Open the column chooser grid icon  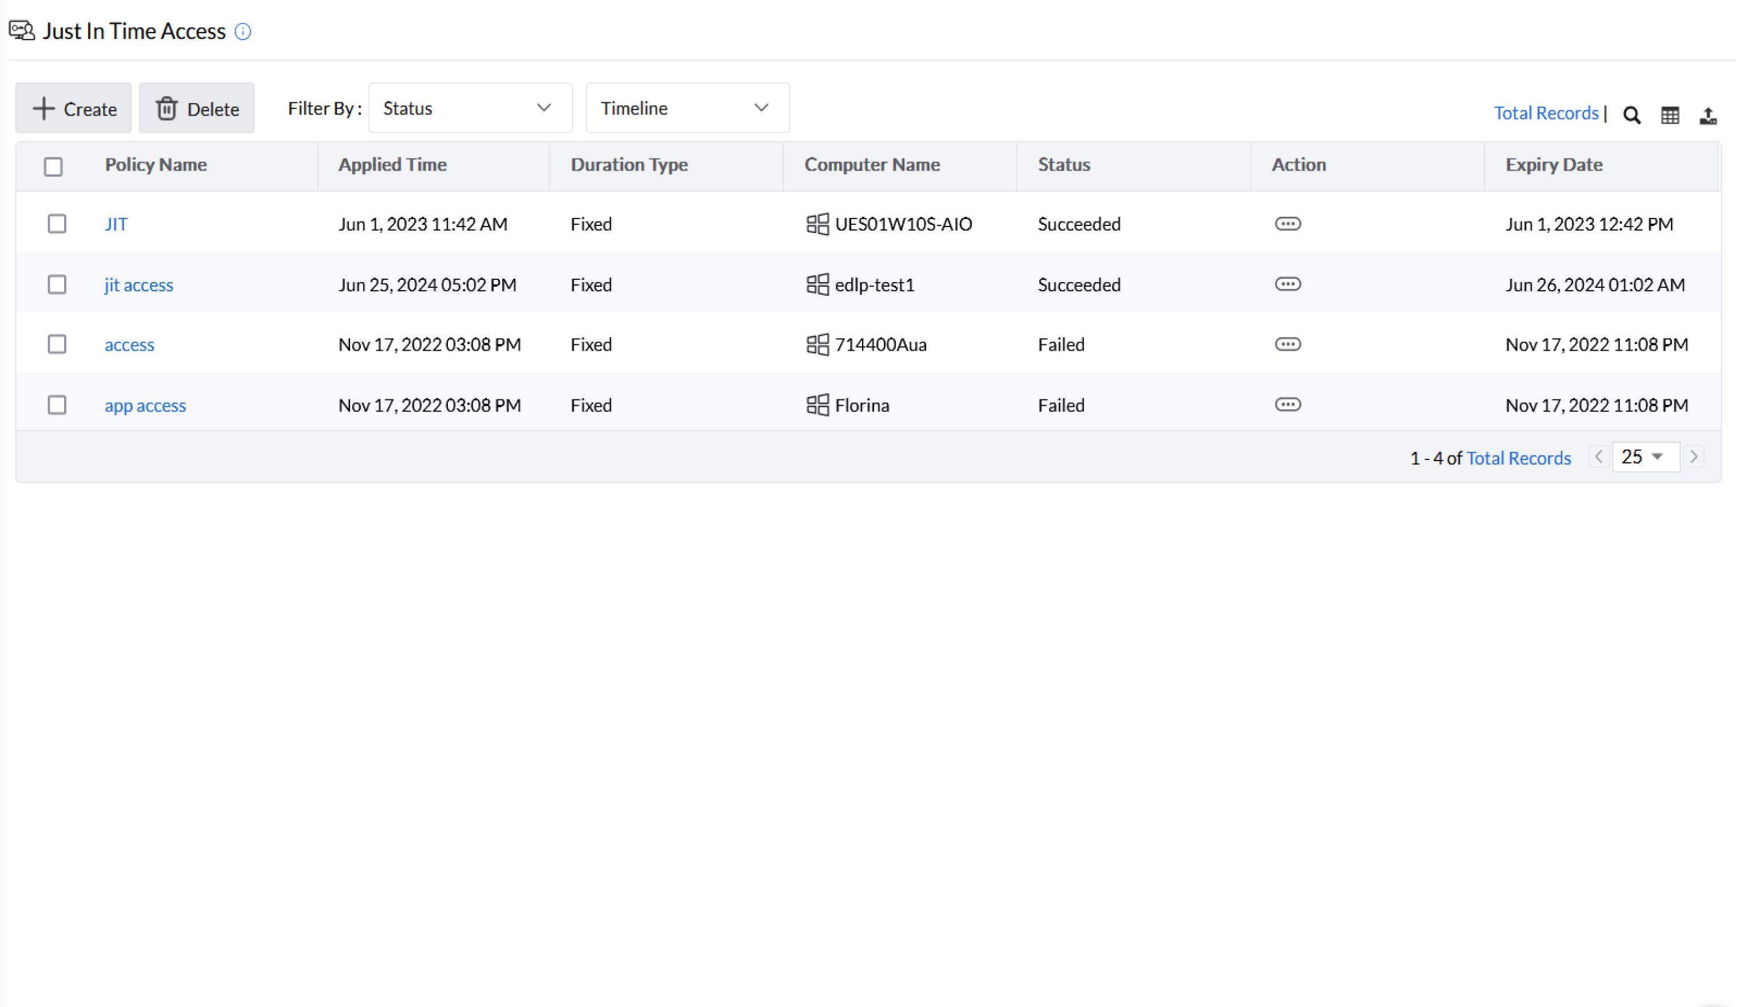pos(1670,115)
